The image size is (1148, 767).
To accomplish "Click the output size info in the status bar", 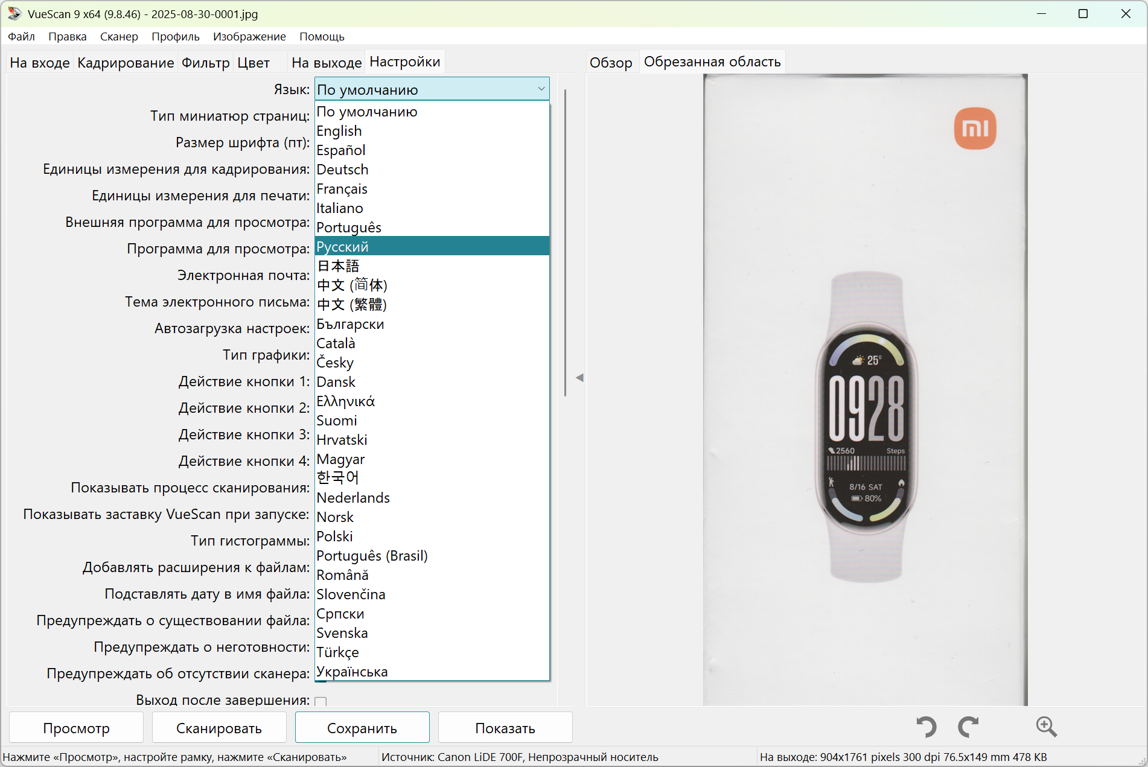I will pyautogui.click(x=903, y=757).
